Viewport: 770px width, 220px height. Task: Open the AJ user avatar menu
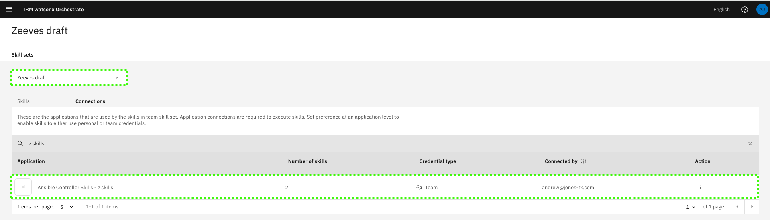pos(762,10)
